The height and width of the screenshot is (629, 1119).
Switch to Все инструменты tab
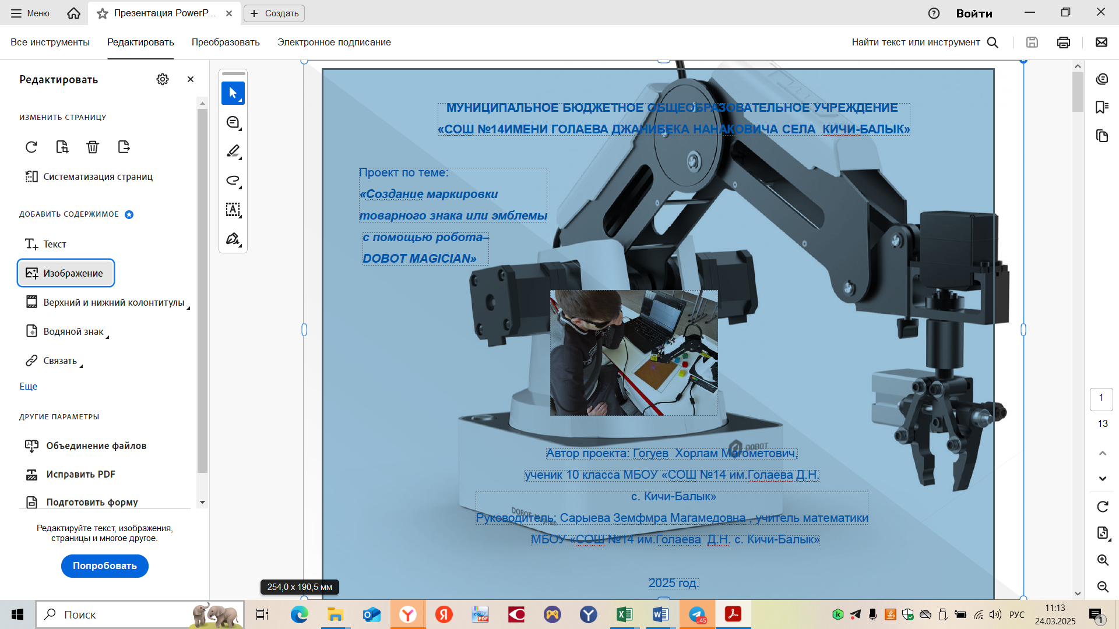pos(50,42)
